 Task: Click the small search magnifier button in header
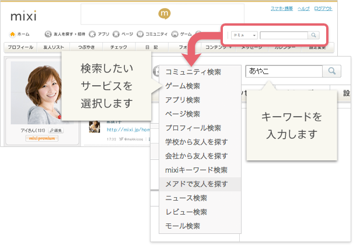coord(313,35)
